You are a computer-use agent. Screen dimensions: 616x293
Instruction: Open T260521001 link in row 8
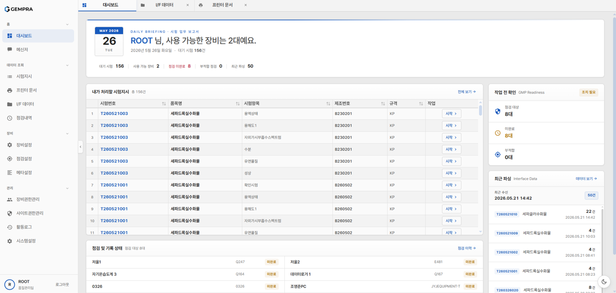click(x=114, y=197)
